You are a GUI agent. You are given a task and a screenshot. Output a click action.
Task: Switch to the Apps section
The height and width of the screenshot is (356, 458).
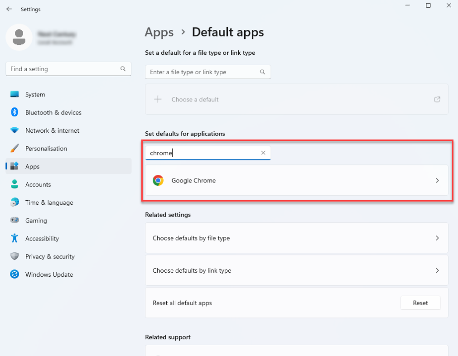(x=32, y=166)
